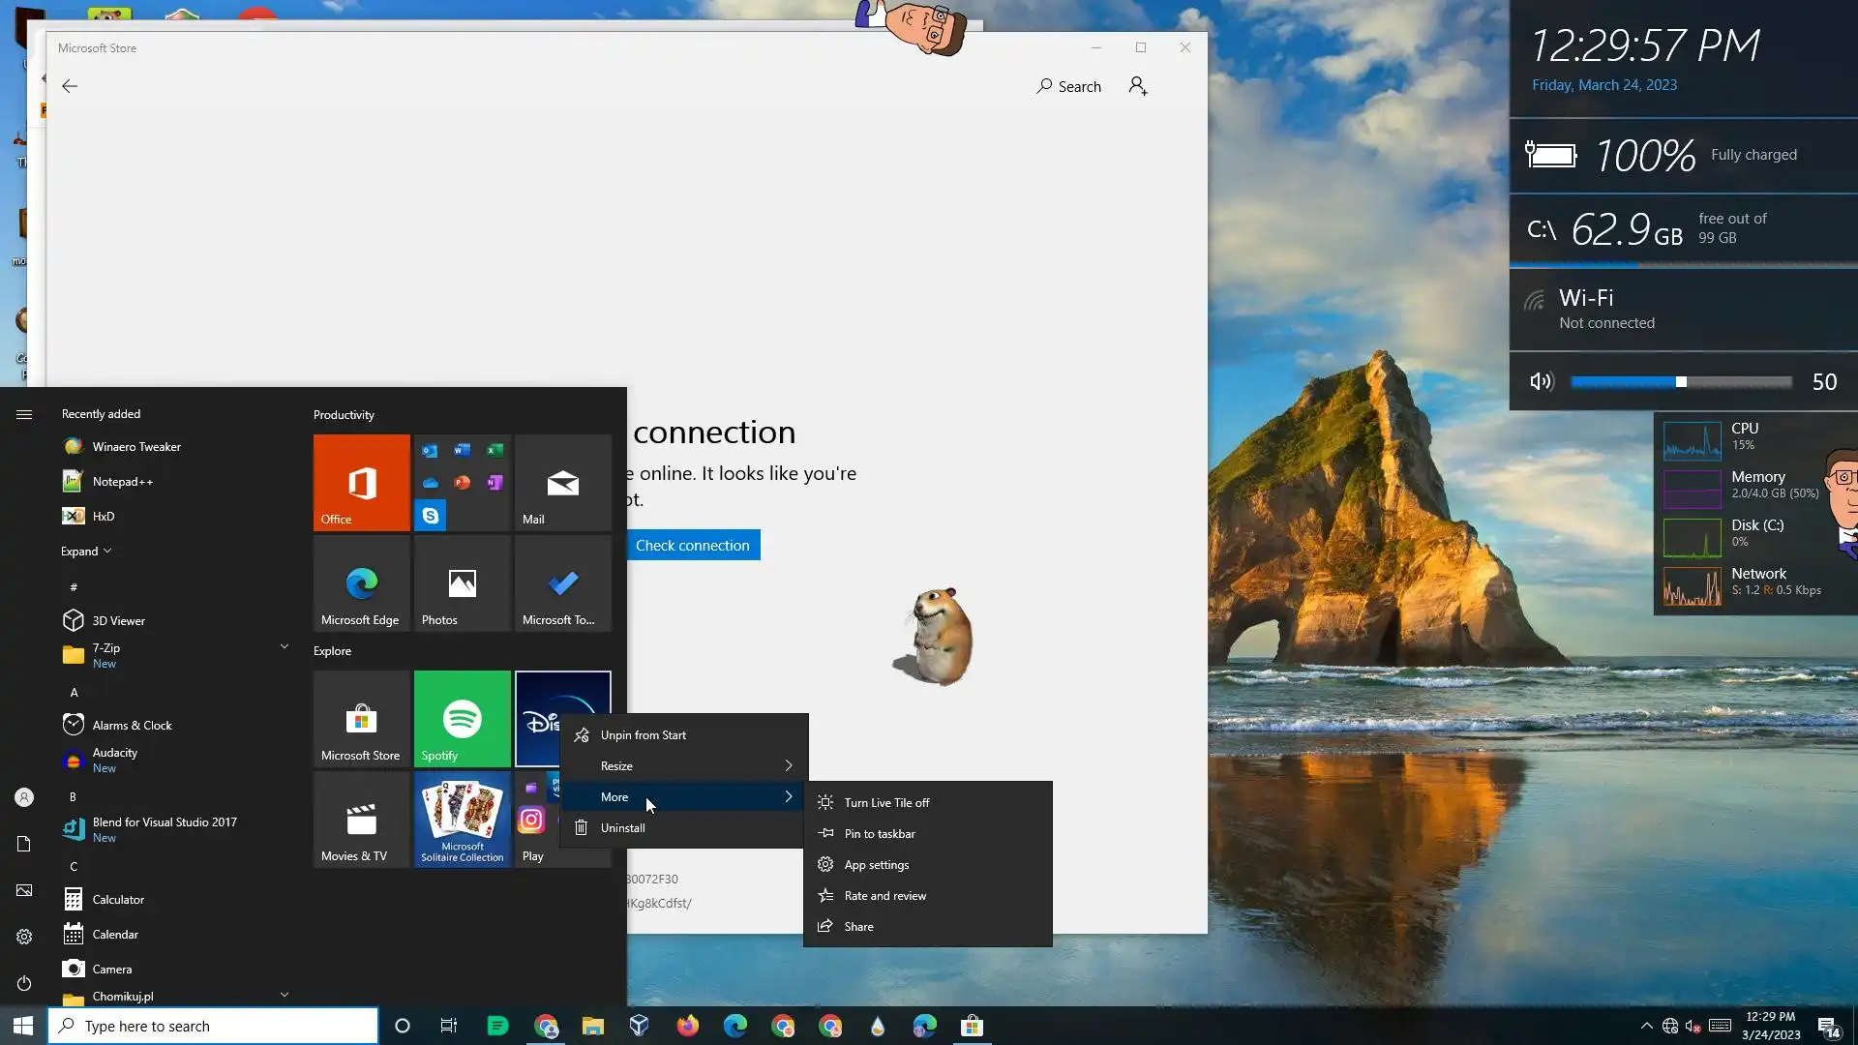Launch the Spotify tile
This screenshot has width=1858, height=1045.
point(462,718)
